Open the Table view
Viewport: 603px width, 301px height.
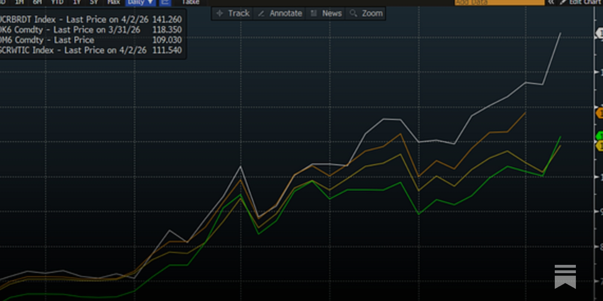click(191, 2)
